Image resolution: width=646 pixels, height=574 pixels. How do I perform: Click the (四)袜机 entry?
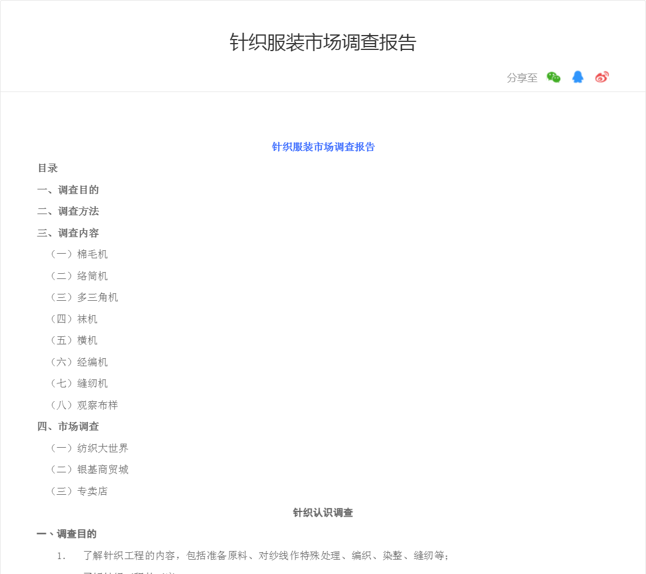coord(74,319)
